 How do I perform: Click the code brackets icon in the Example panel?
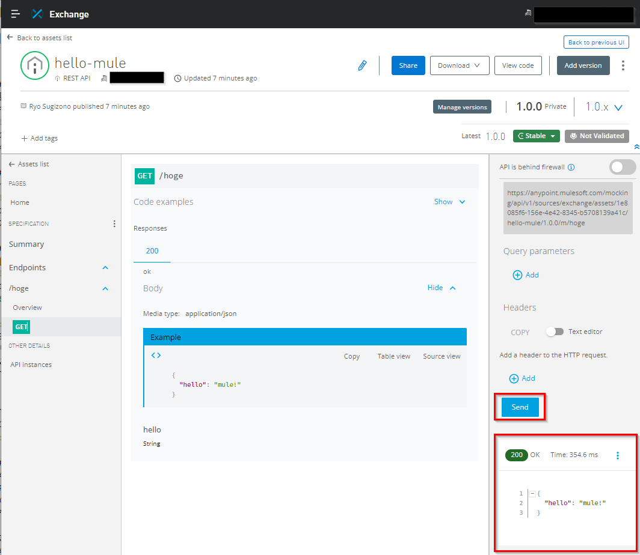pos(155,355)
